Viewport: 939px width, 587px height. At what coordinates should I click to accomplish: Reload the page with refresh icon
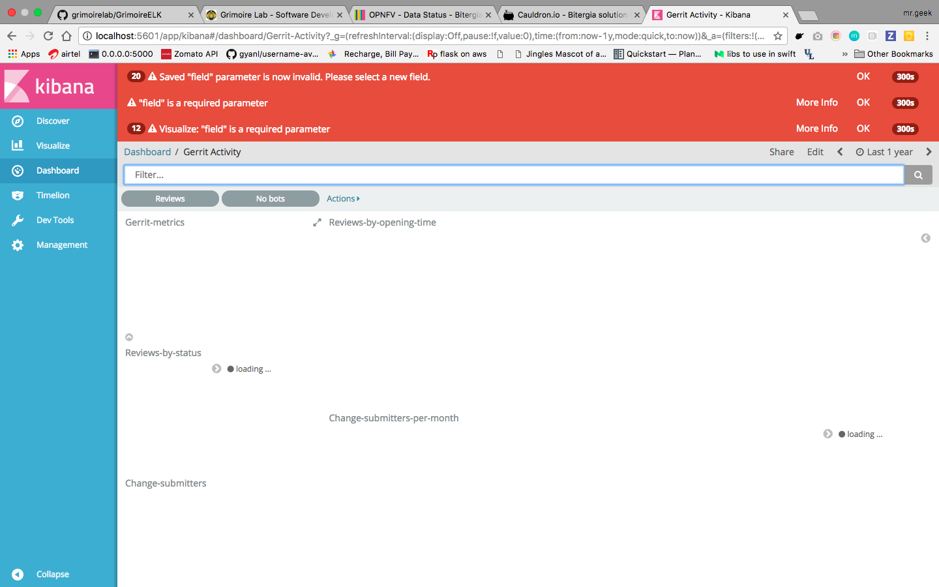(x=48, y=36)
